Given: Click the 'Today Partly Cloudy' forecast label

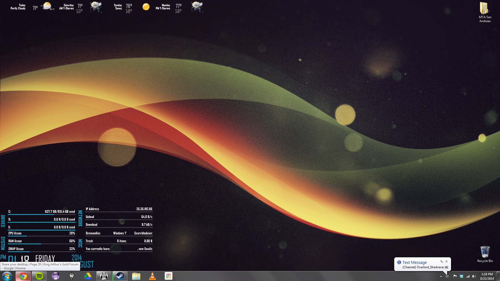Looking at the screenshot, I should tap(18, 7).
